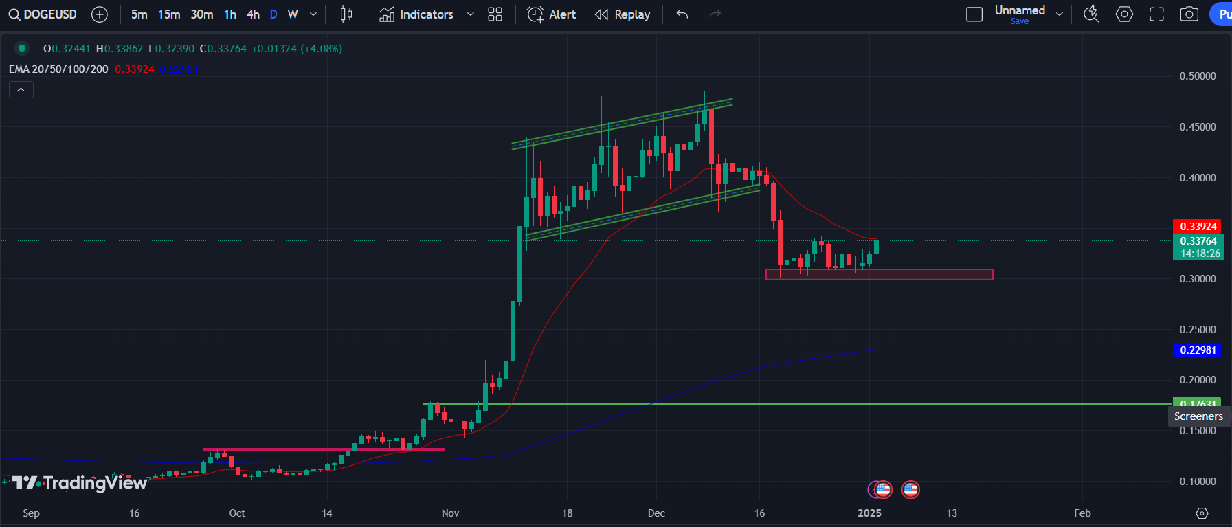Create an Alert

coord(551,14)
